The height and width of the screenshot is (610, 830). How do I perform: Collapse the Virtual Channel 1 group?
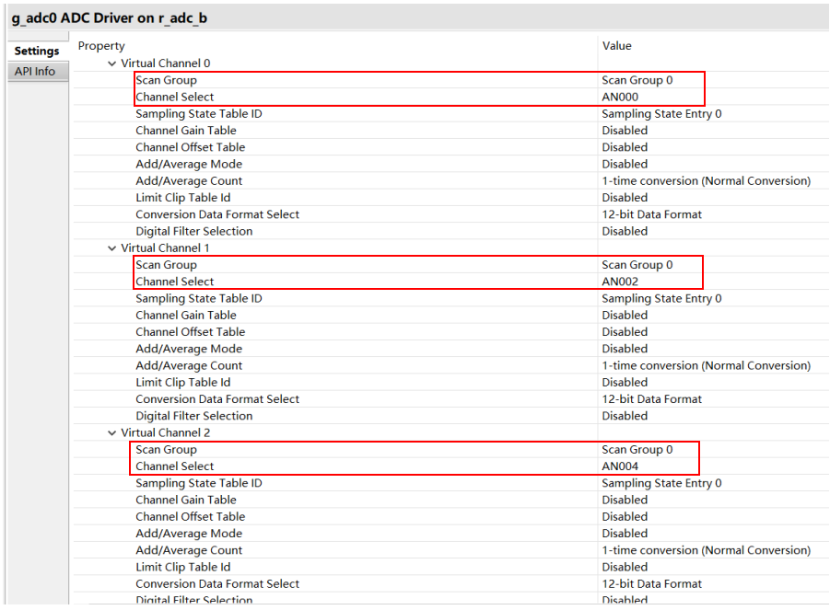tap(111, 247)
